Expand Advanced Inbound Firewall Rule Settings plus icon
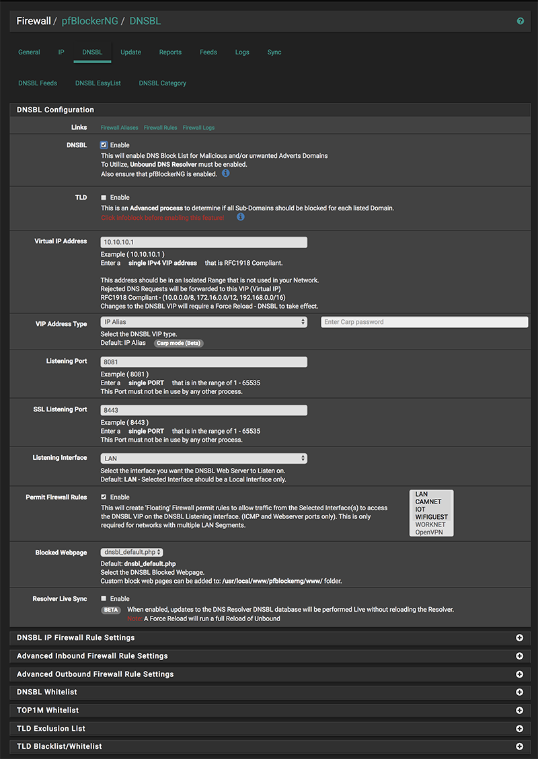Screen dimensions: 538x759 pyautogui.click(x=519, y=656)
